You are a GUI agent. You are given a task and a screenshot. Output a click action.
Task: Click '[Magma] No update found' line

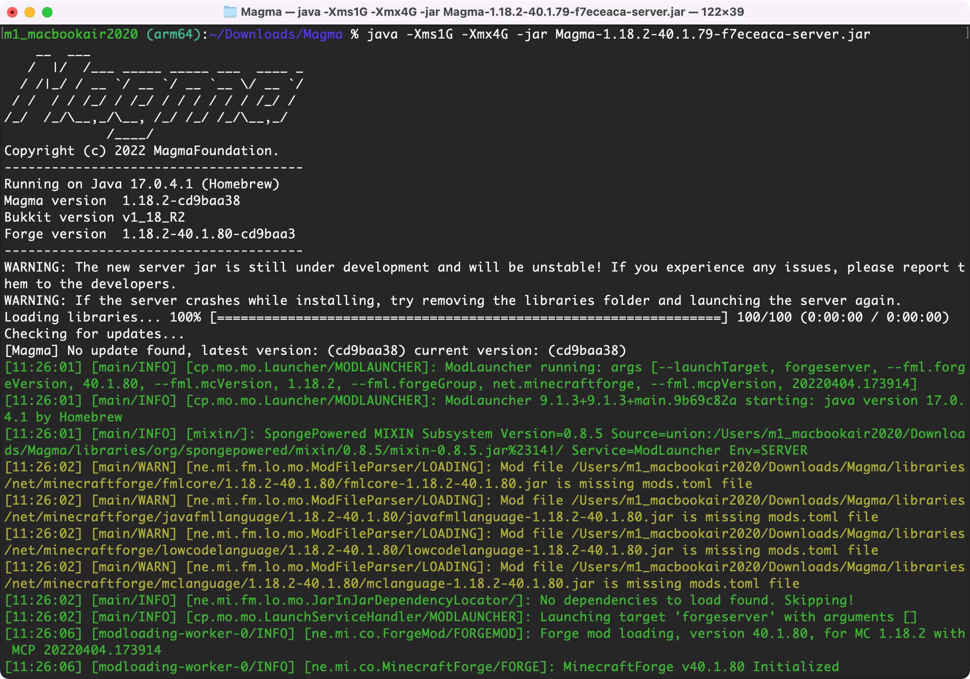[x=315, y=350]
